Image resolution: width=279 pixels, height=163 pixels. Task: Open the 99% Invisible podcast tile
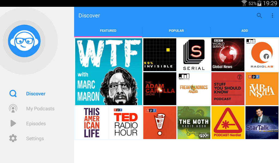coord(160,55)
